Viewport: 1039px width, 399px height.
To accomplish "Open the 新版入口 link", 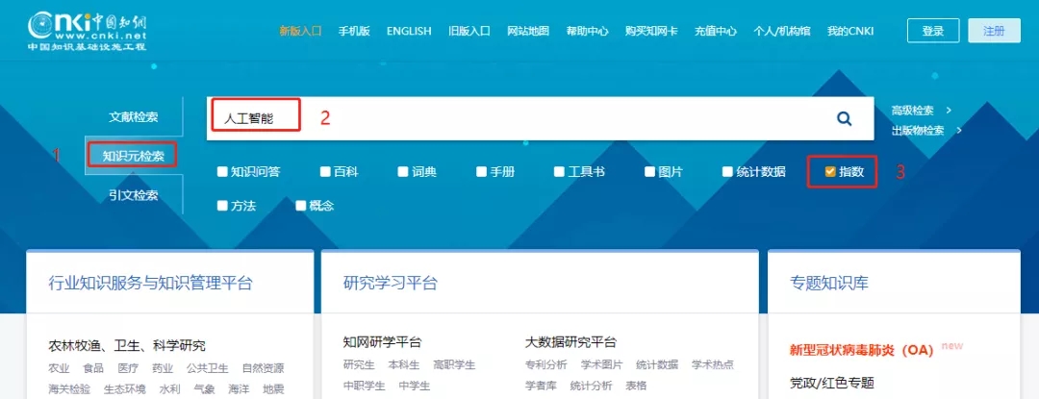I will pyautogui.click(x=301, y=31).
